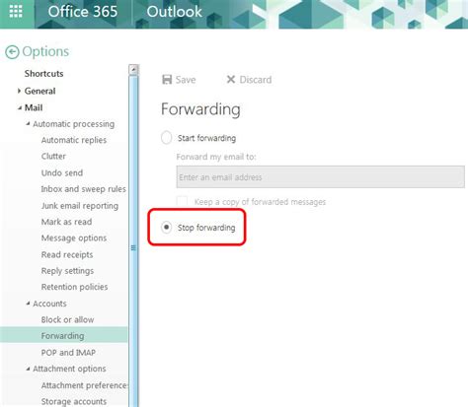Screen dimensions: 468x407
Task: Click the Accounts group label
Action: click(x=49, y=304)
